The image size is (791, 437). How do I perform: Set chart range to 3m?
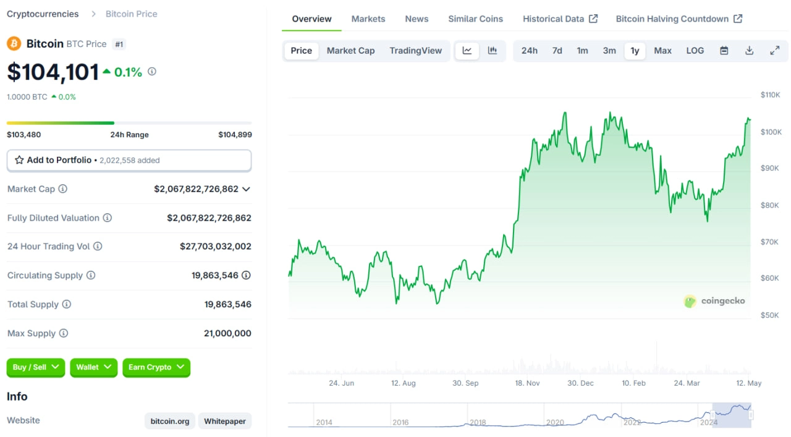pos(610,51)
